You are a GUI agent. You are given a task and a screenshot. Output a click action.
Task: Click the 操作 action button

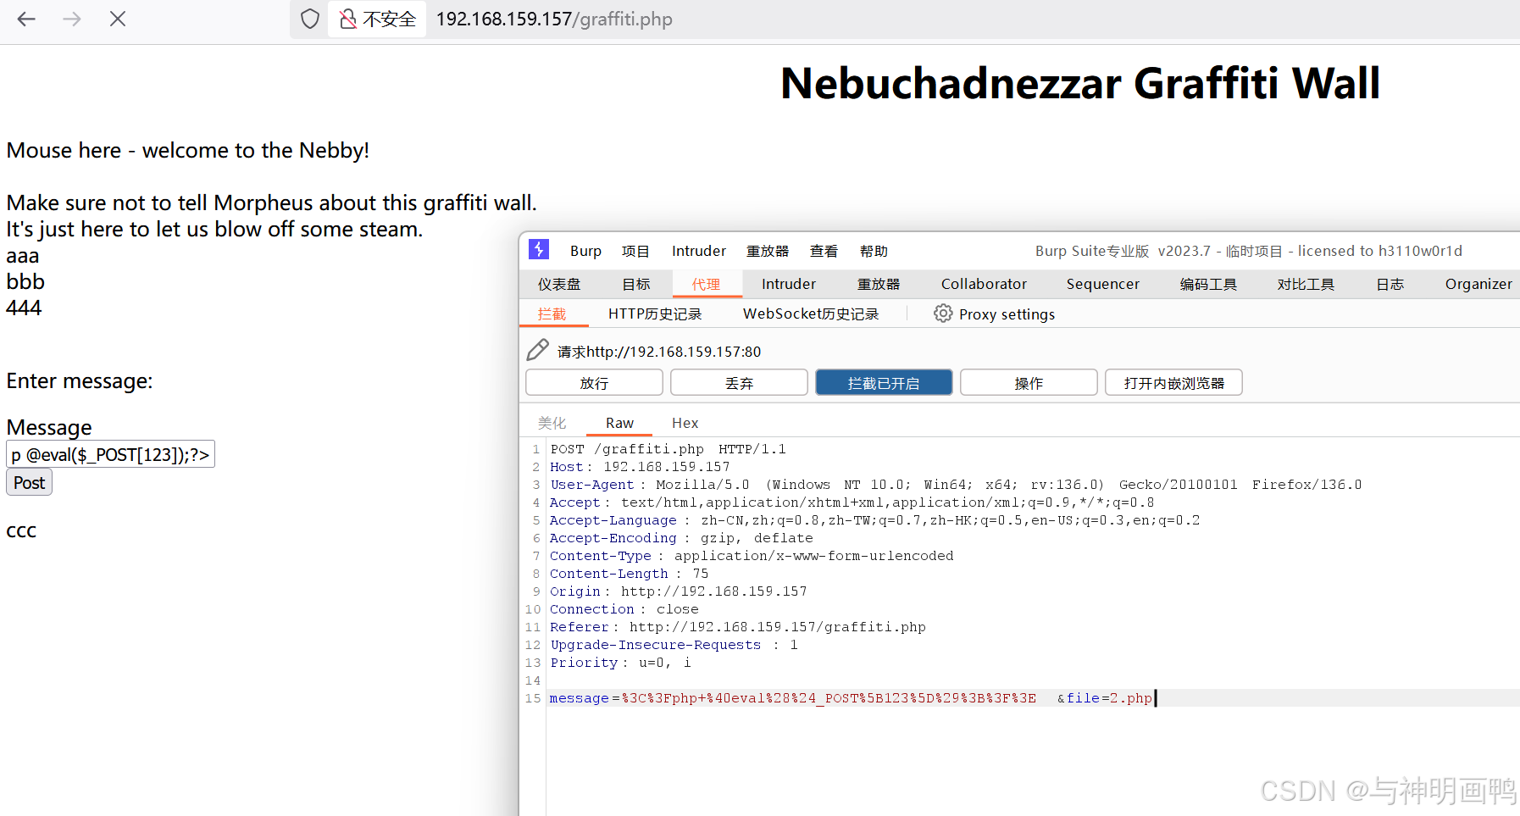pyautogui.click(x=1029, y=383)
